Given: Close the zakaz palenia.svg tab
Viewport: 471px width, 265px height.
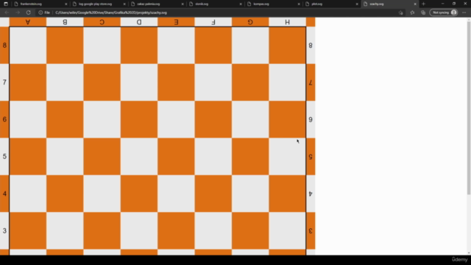Looking at the screenshot, I should tap(183, 4).
